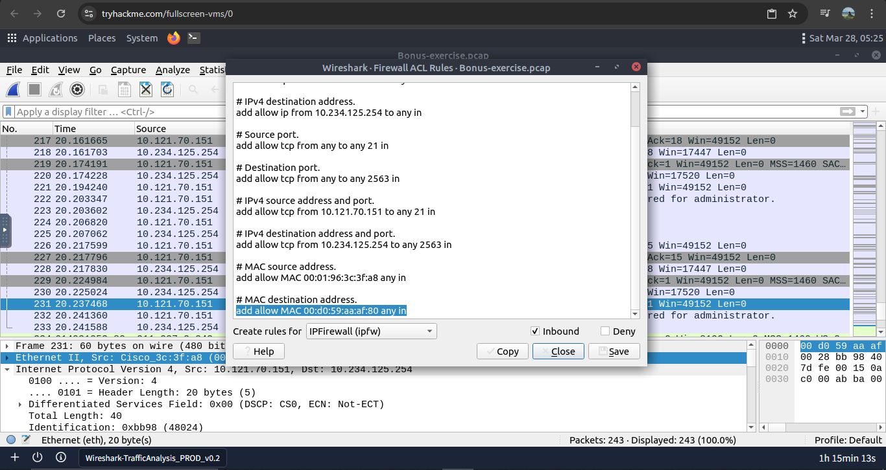This screenshot has width=886, height=470.
Task: Expand the Differentiated Services Field row
Action: coord(21,405)
